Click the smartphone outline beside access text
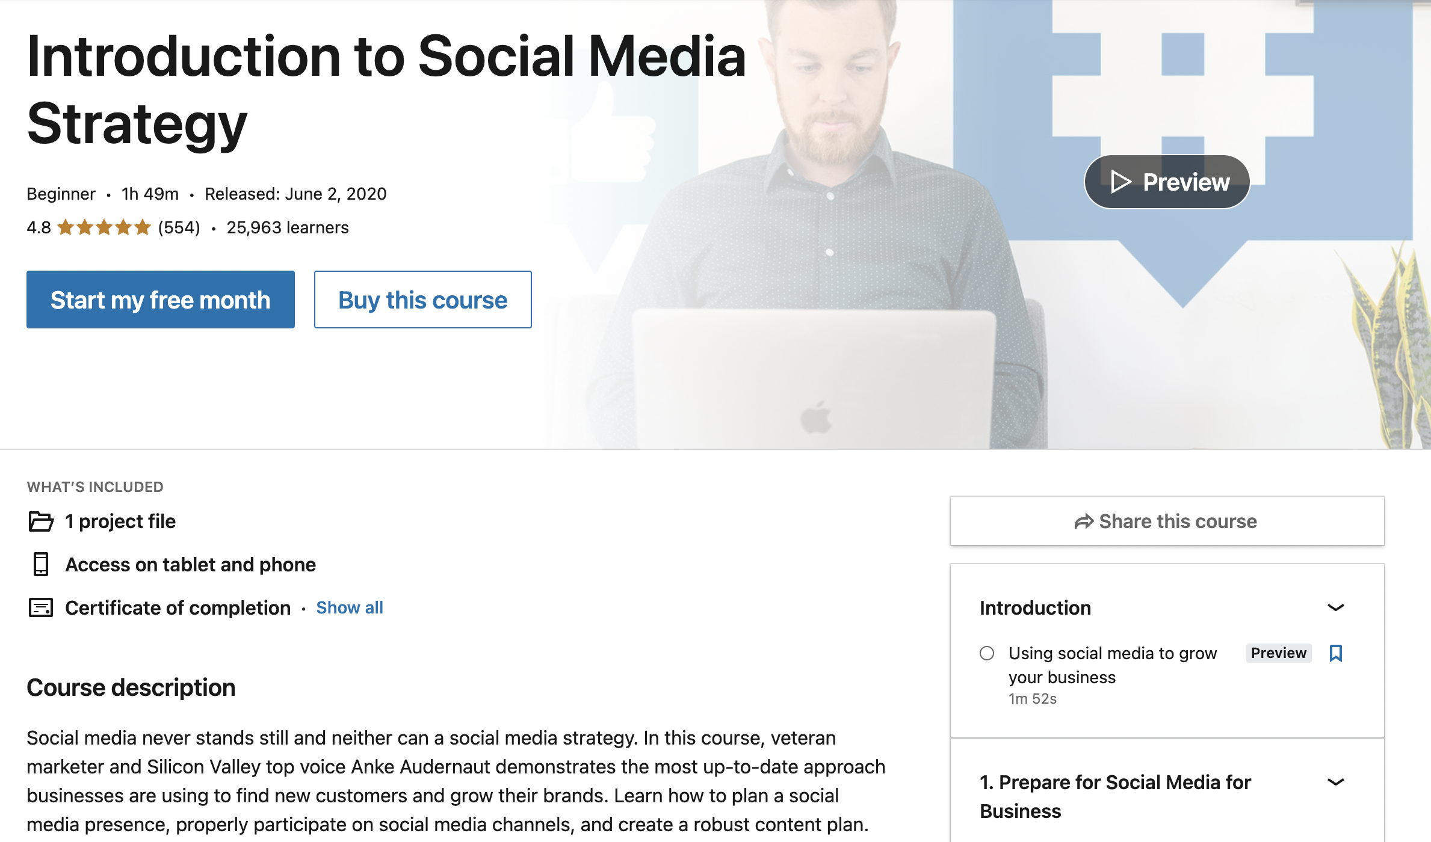1431x842 pixels. tap(41, 564)
